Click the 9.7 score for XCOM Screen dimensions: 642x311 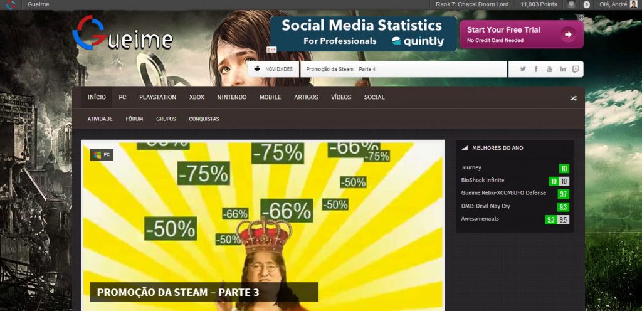(564, 194)
